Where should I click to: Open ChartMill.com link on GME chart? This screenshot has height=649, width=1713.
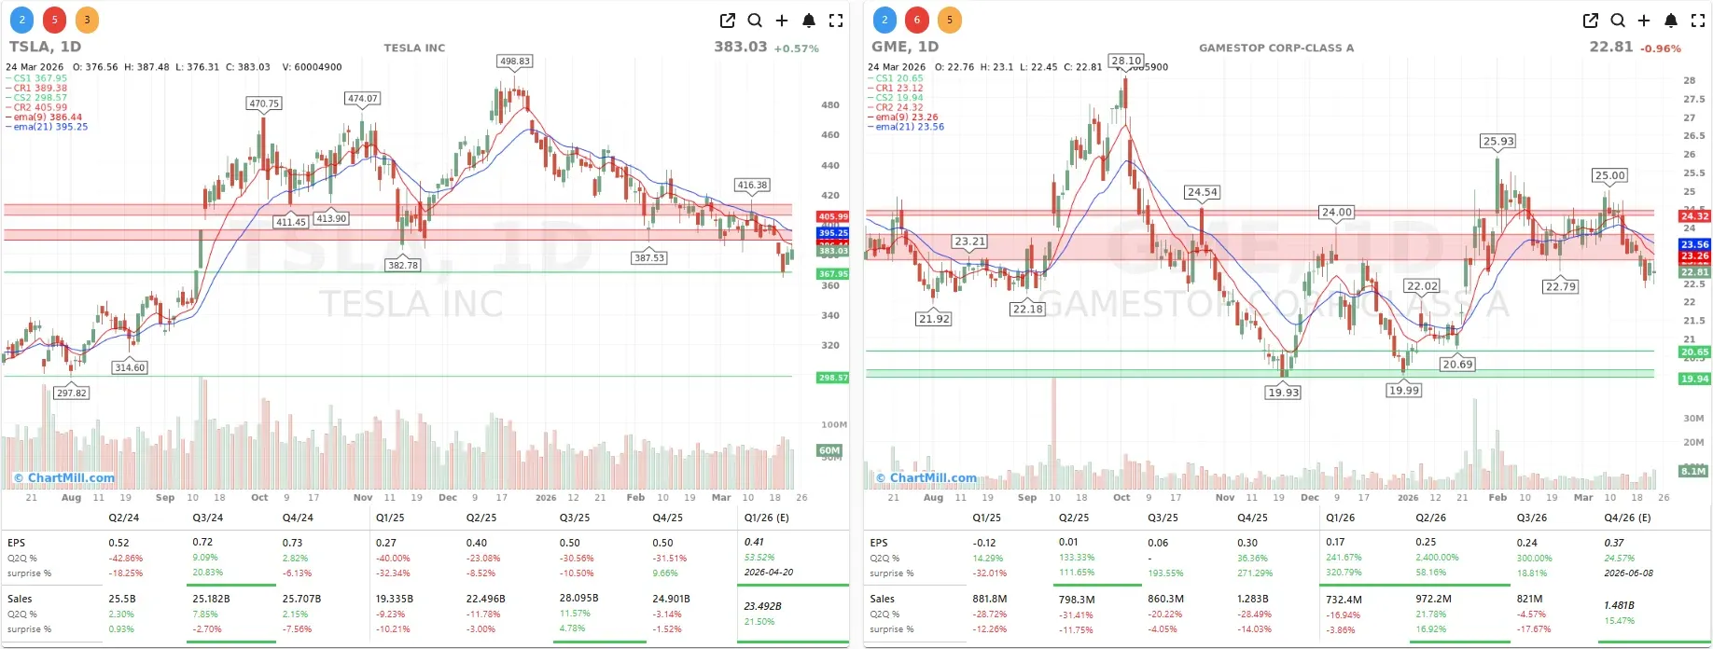[926, 477]
